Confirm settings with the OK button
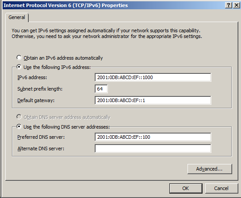241x198 pixels. [x=186, y=188]
